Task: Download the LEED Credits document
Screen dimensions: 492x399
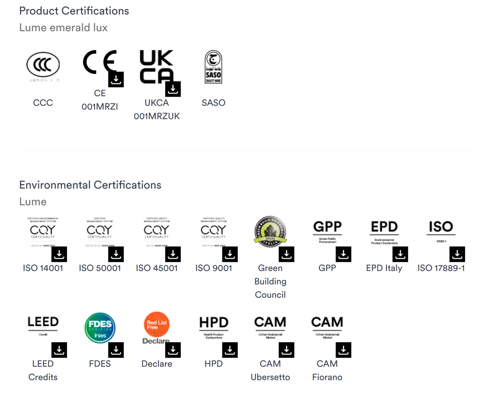Action: 59,350
